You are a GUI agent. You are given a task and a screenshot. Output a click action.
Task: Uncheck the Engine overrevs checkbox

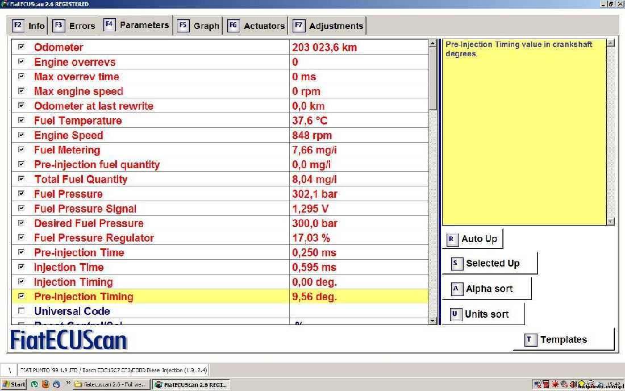(x=22, y=61)
